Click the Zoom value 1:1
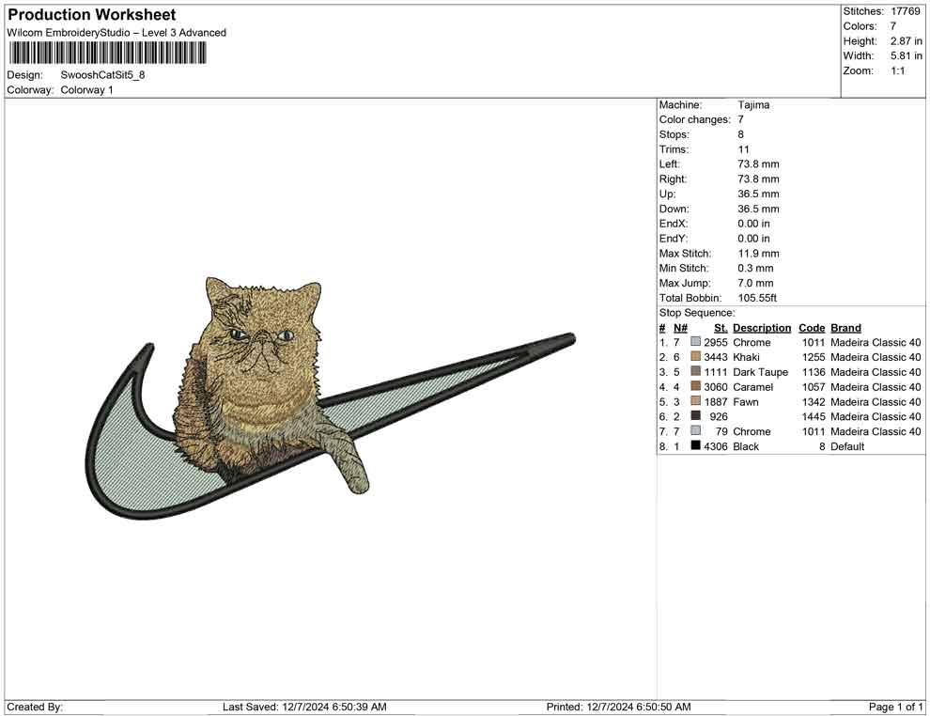 [897, 70]
